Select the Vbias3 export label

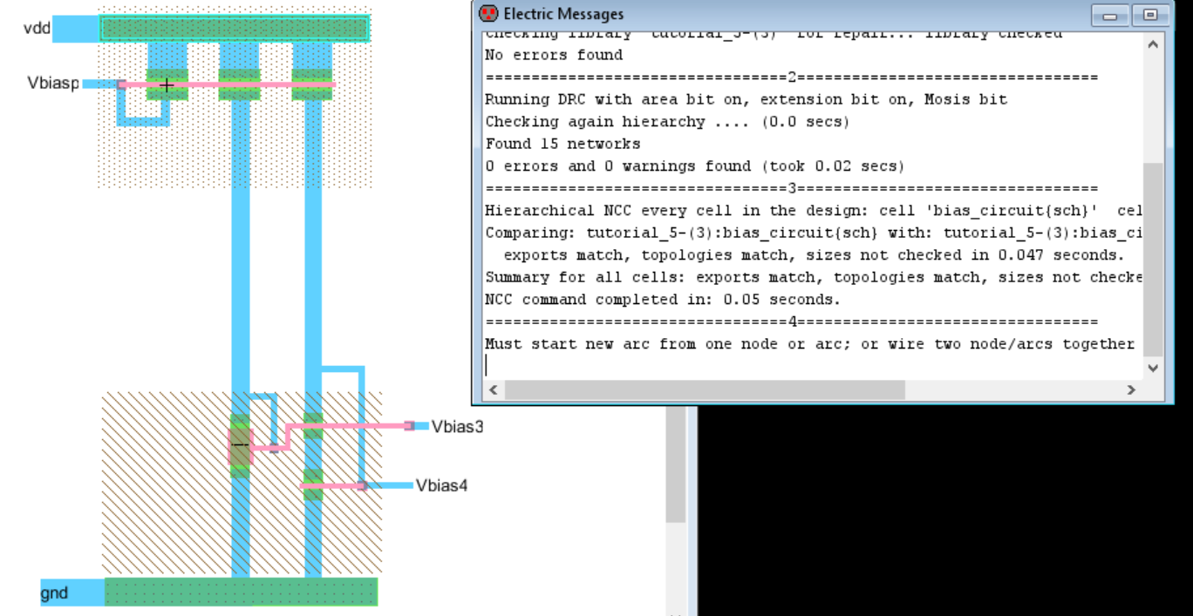coord(457,427)
